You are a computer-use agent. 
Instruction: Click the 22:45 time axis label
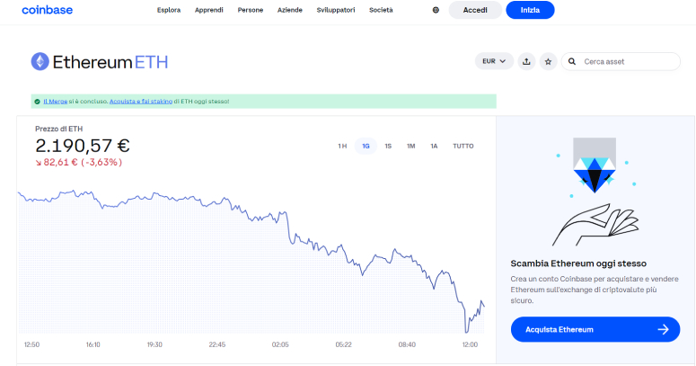217,344
